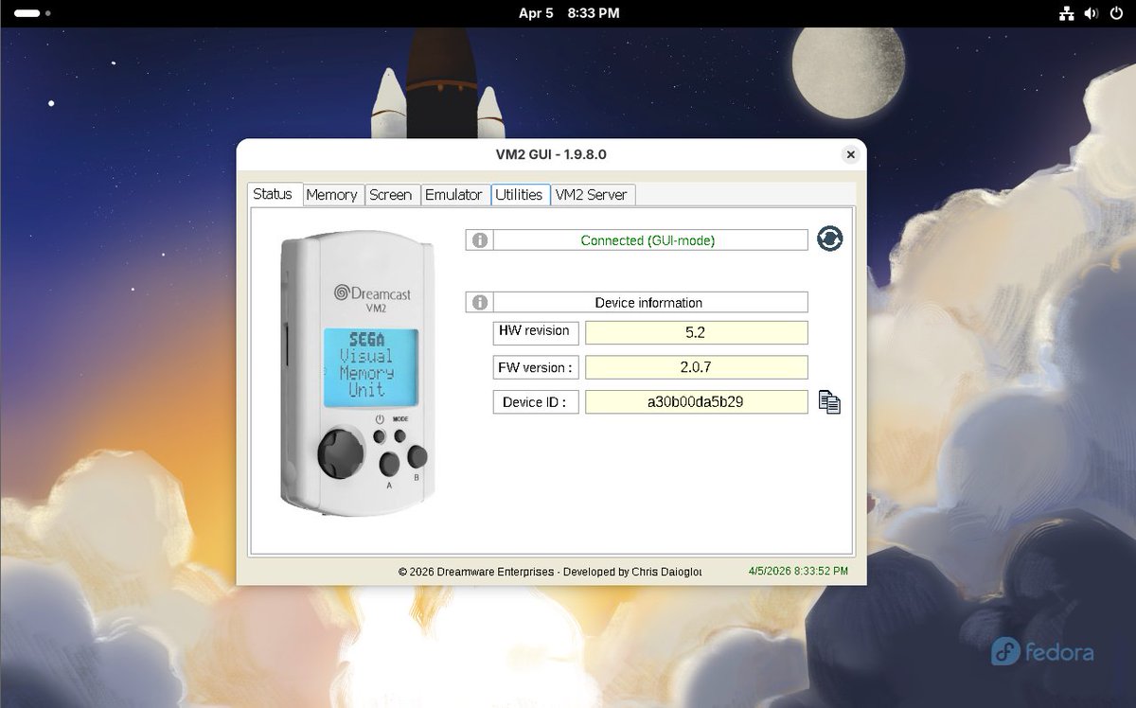Image resolution: width=1136 pixels, height=708 pixels.
Task: Open the Activities overview pill in top-left
Action: point(31,13)
